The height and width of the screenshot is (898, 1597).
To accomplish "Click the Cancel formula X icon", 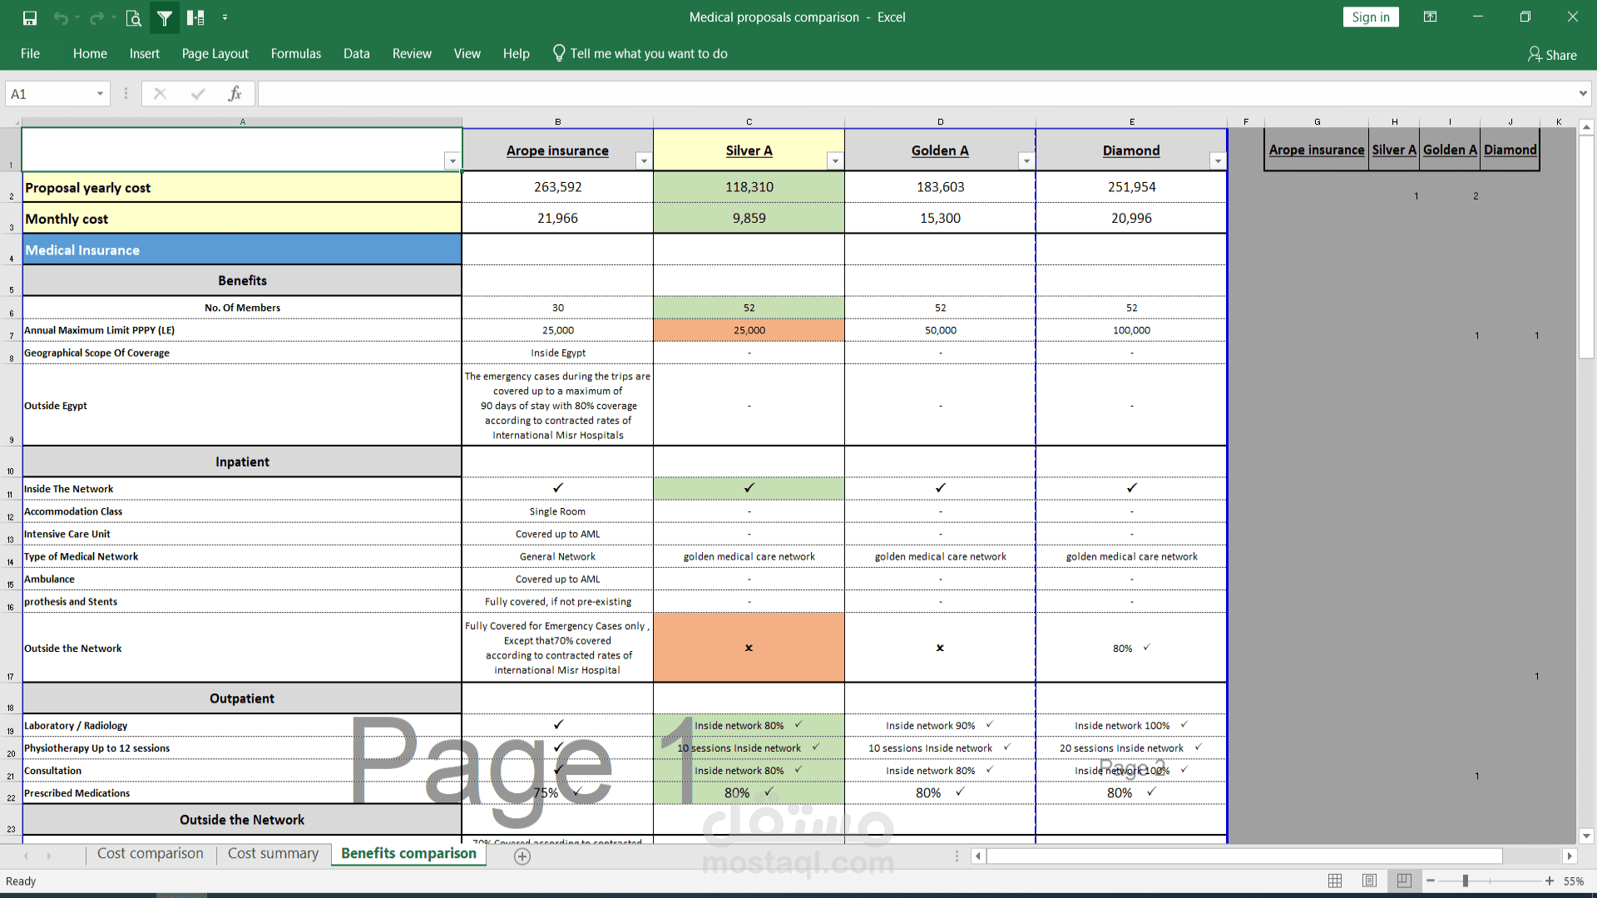I will 160,94.
